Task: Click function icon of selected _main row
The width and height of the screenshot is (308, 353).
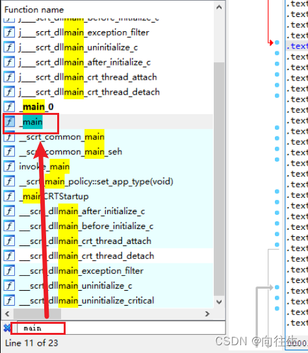Action: [9, 122]
